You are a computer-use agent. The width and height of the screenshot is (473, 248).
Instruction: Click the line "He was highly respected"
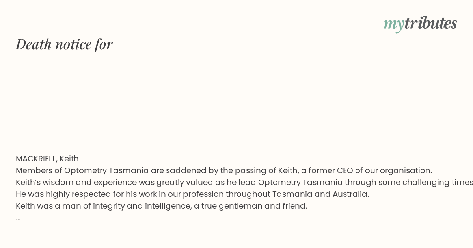coord(192,194)
